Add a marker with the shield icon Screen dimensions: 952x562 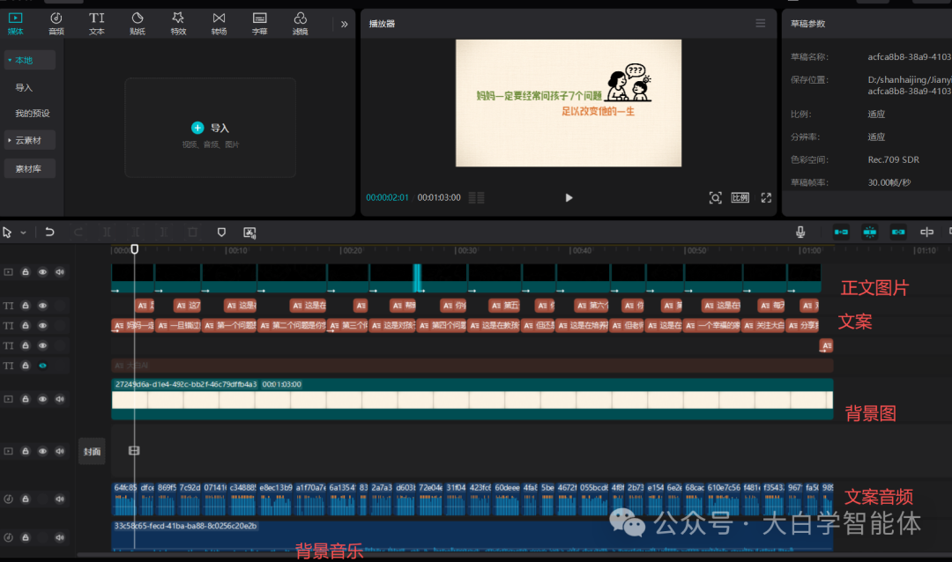(221, 233)
